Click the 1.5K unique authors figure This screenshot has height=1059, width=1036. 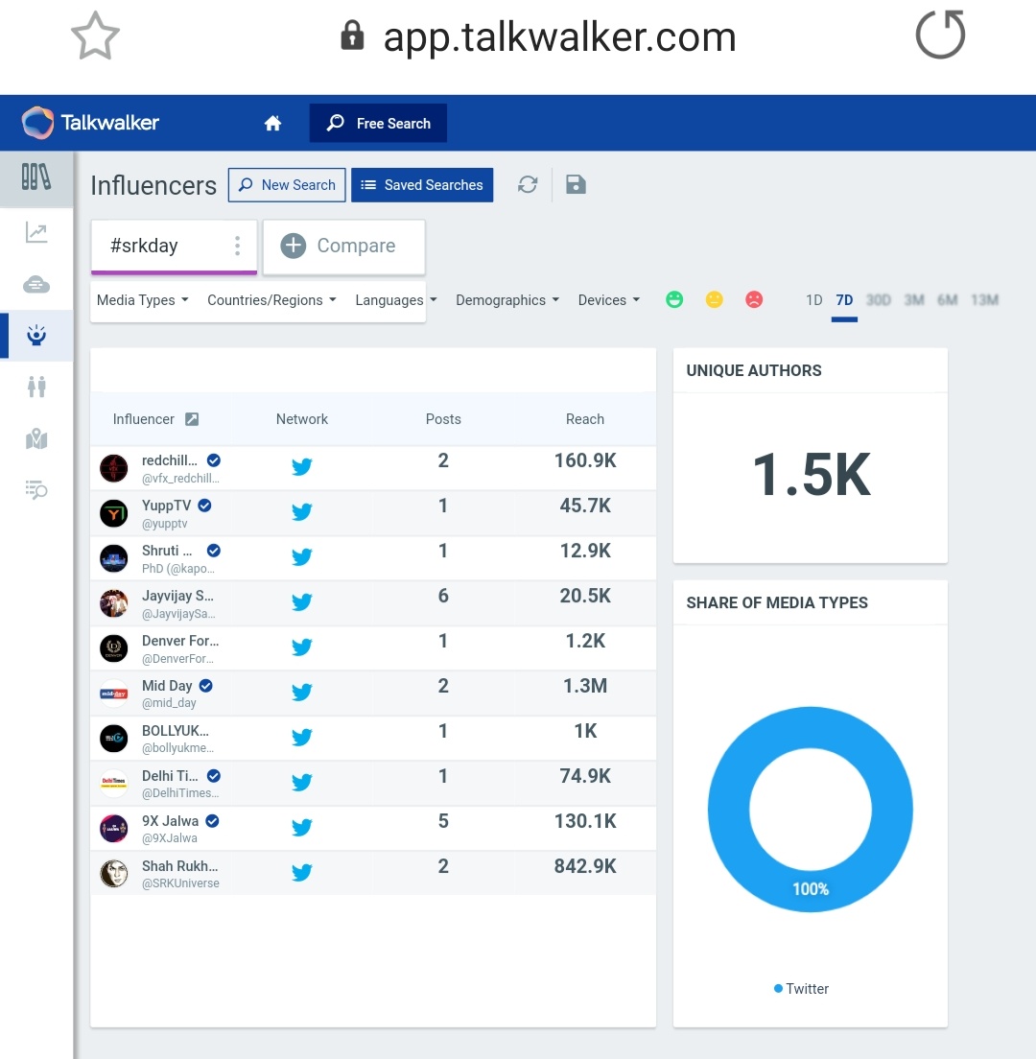[x=812, y=476]
